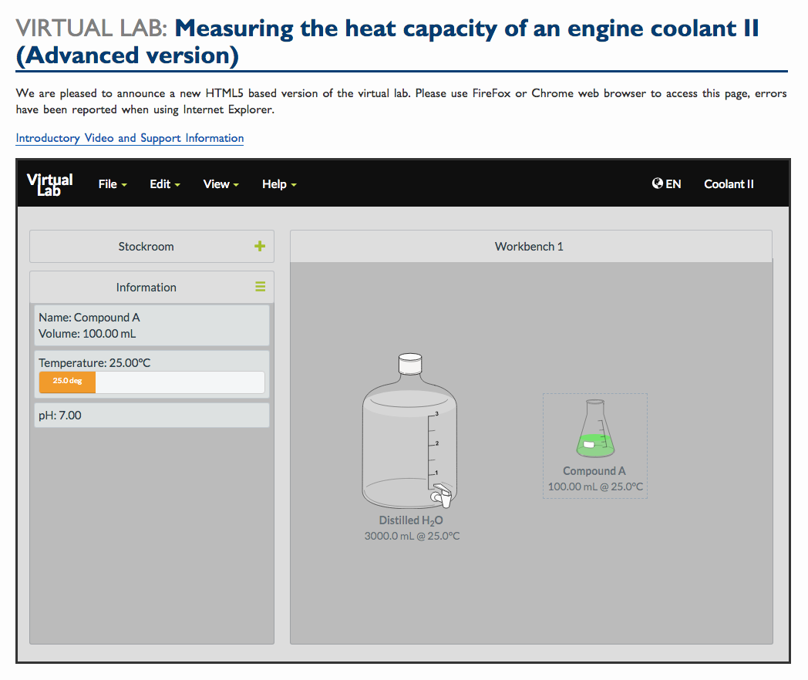Open the Introductory Video and Support Information link
Screen dimensions: 808x680
130,138
